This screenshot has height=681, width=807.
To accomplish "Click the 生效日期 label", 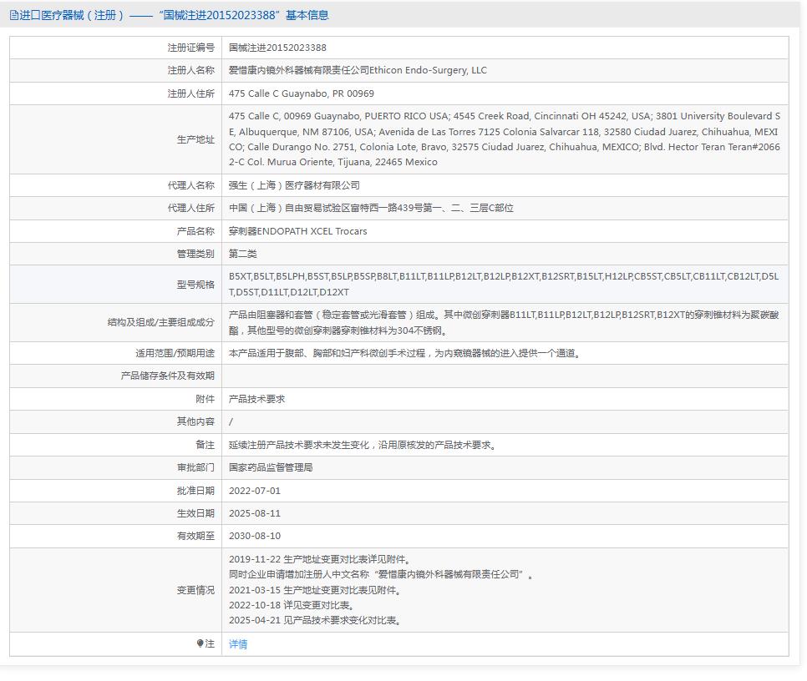I will coord(195,513).
